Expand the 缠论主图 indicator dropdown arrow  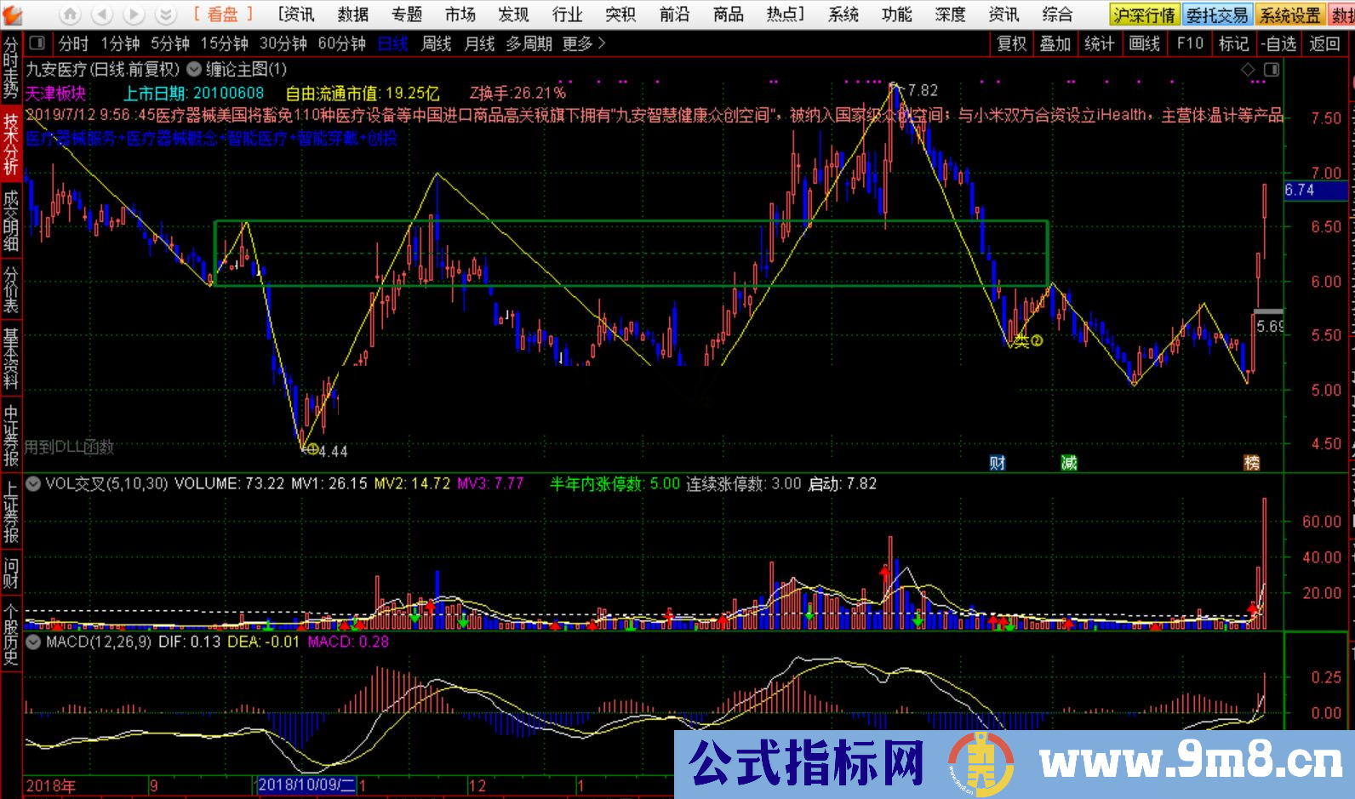194,69
